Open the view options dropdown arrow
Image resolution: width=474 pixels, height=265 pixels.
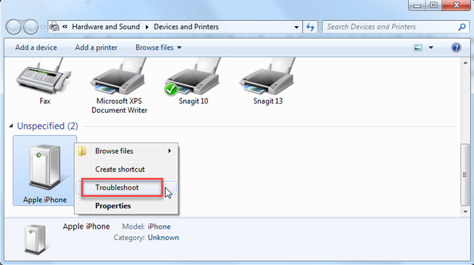(x=431, y=48)
